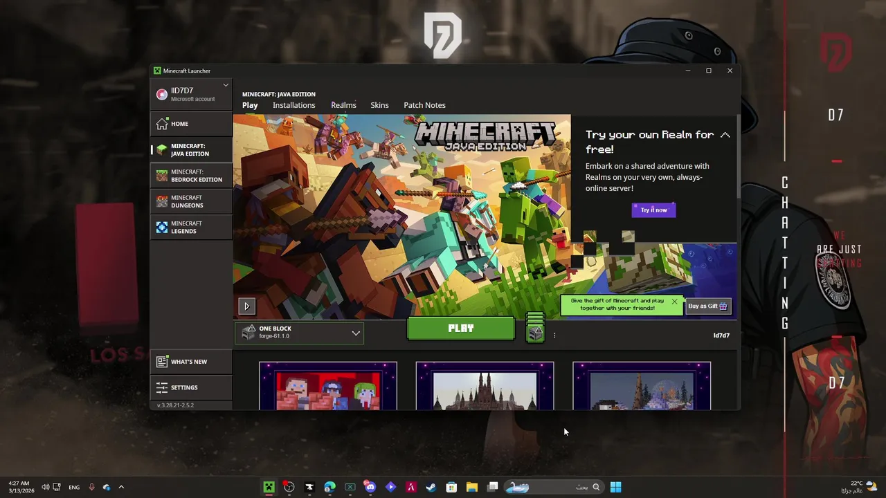Screen dimensions: 886x498
Task: Open File Explorer from the taskbar
Action: [x=471, y=487]
